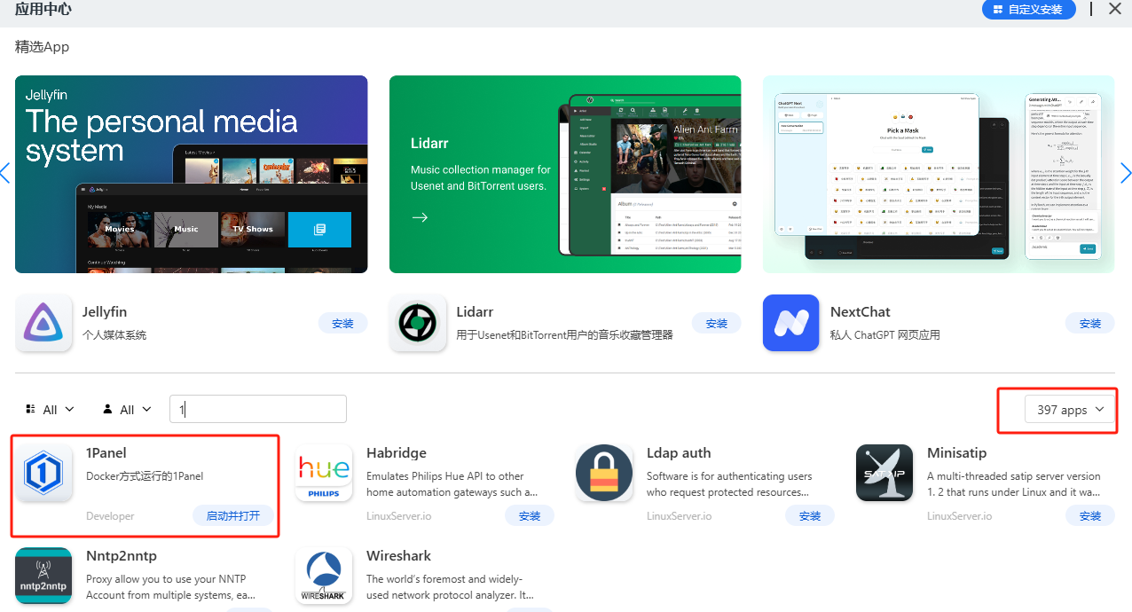Click the NextChat title below banner
The image size is (1132, 612).
[861, 312]
